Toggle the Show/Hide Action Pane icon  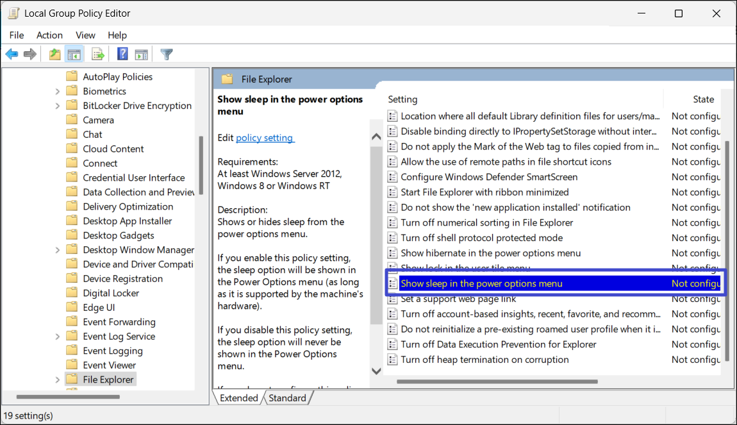coord(142,54)
